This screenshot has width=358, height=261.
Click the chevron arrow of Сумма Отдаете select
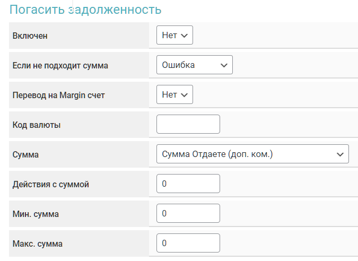coord(340,154)
